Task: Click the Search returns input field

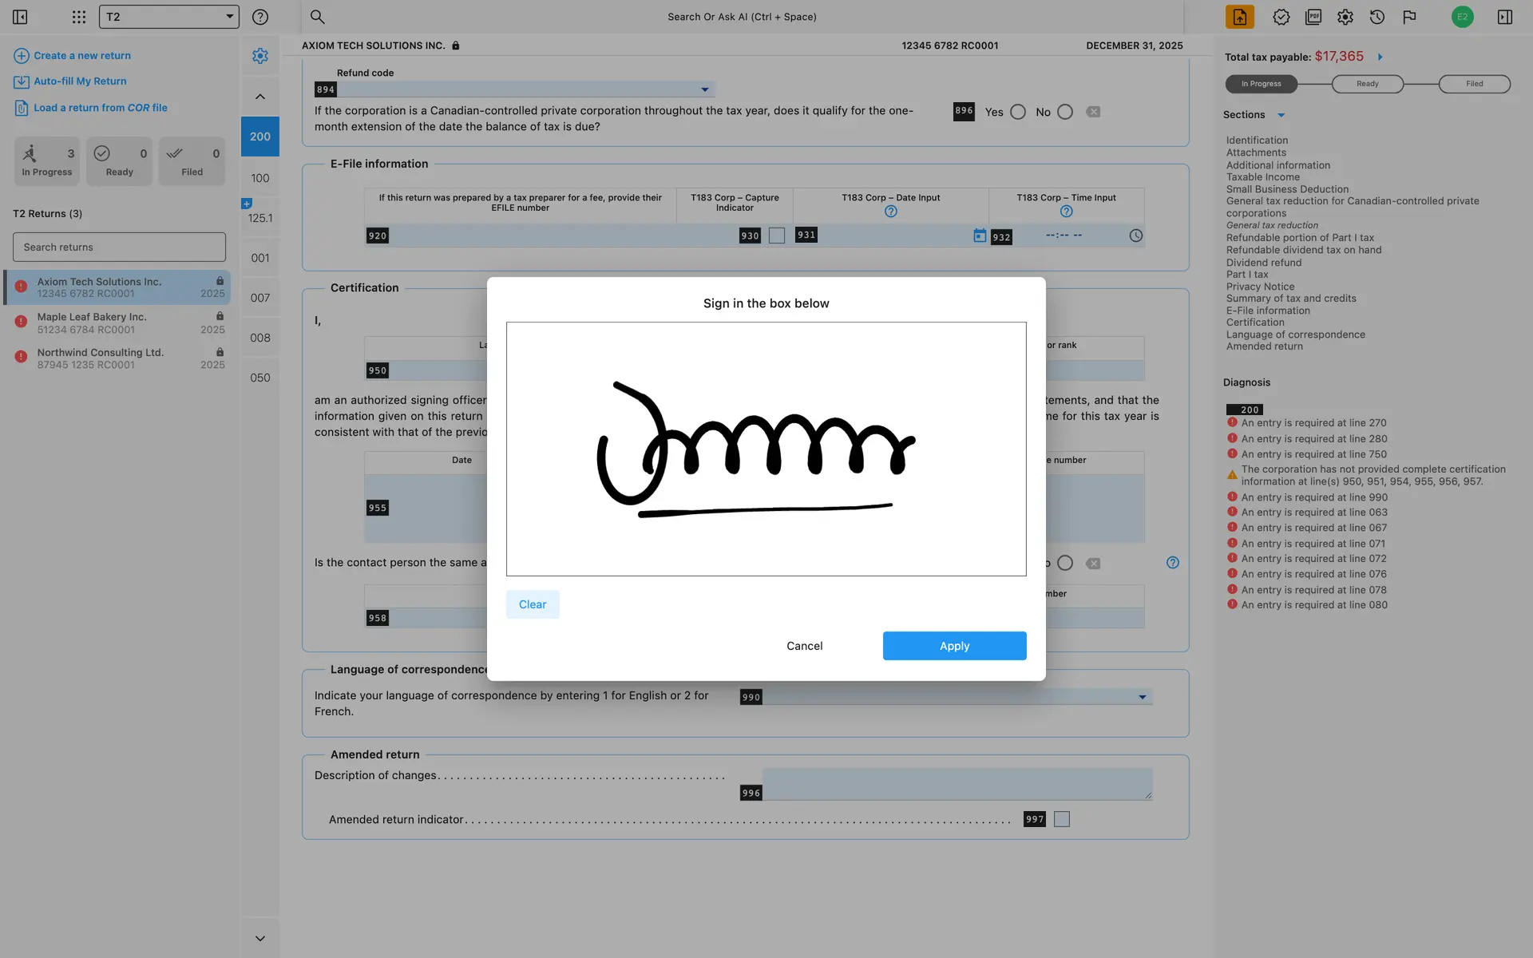Action: click(119, 247)
